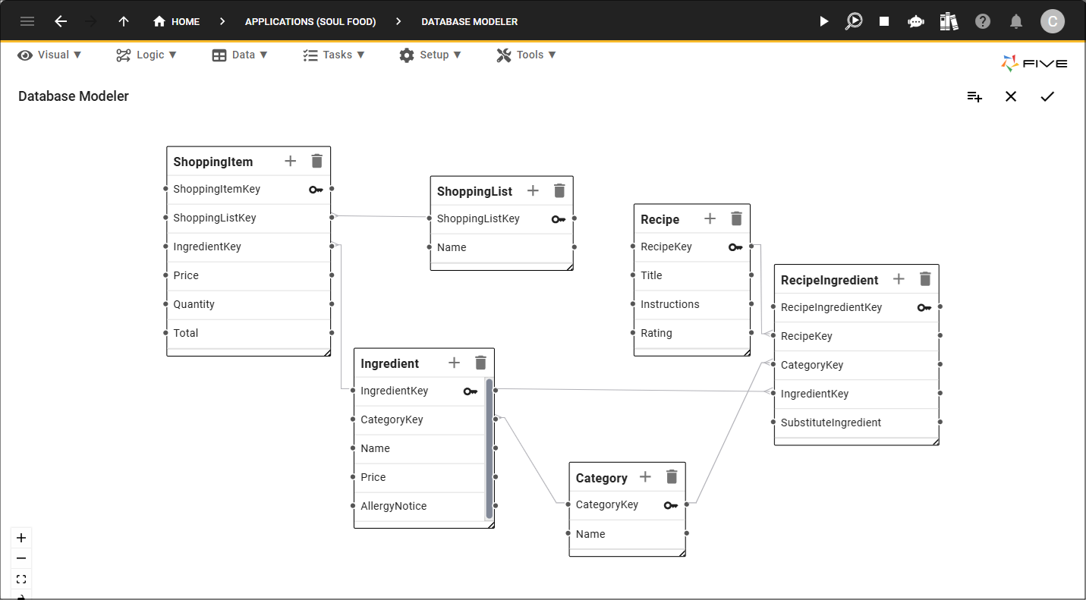This screenshot has width=1086, height=600.
Task: Open the Setup menu
Action: tap(430, 55)
